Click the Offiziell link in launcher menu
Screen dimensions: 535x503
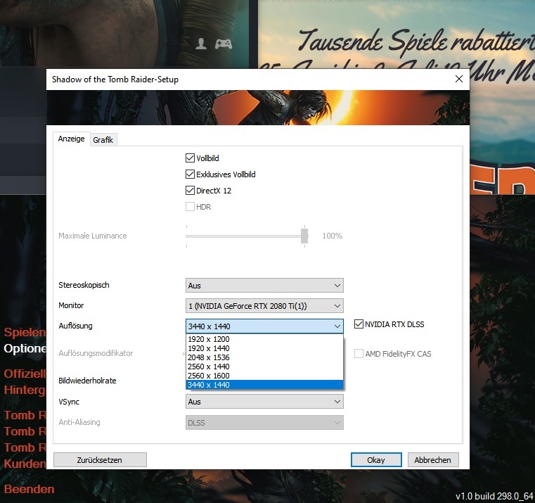[x=25, y=374]
